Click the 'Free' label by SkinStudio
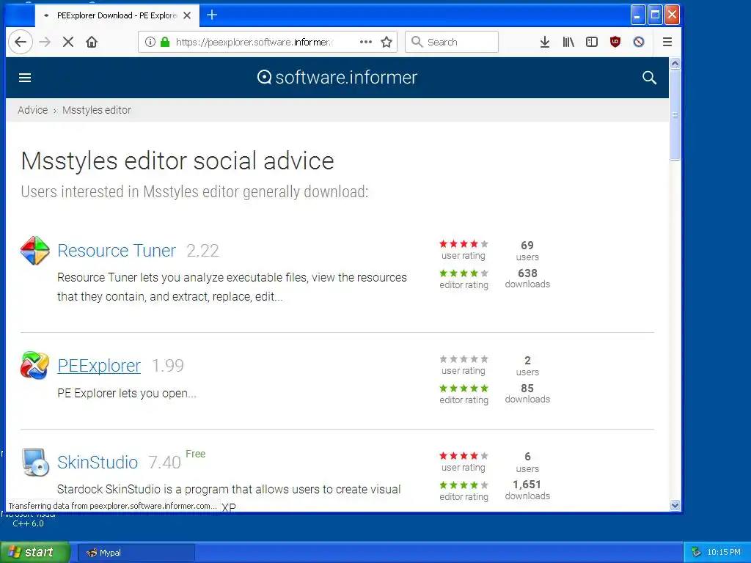This screenshot has height=563, width=751. coord(195,454)
